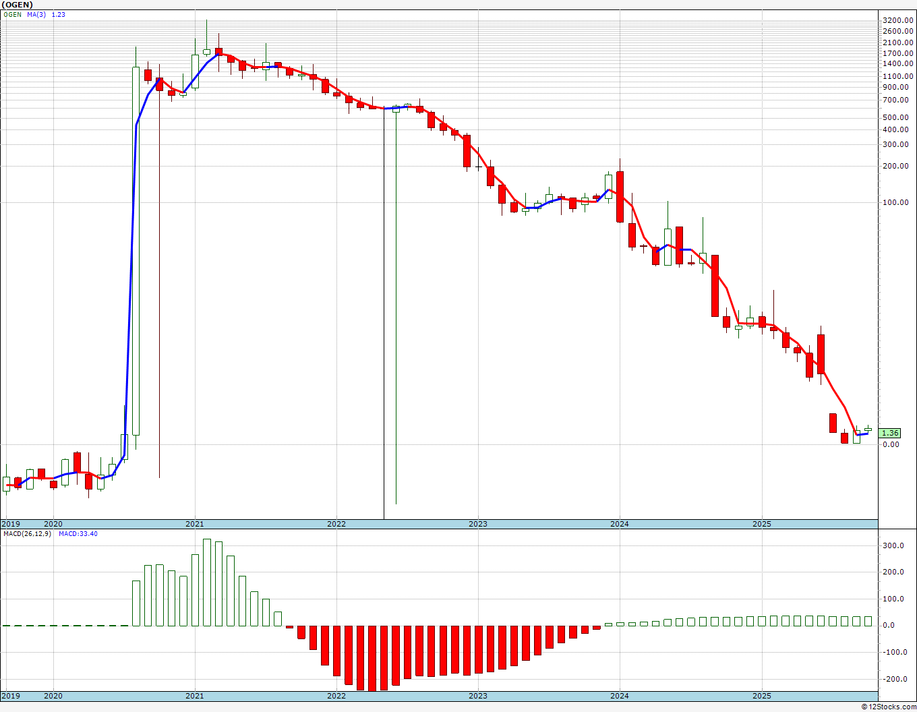This screenshot has width=917, height=712.
Task: Select "2020" on the price chart time axis
Action: 53,524
